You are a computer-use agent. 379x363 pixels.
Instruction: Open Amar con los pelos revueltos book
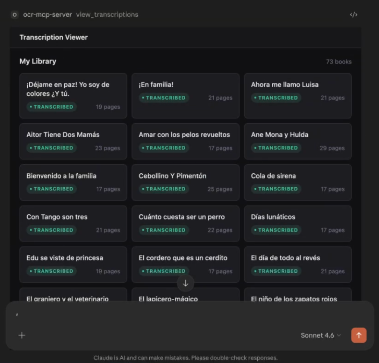(x=185, y=141)
